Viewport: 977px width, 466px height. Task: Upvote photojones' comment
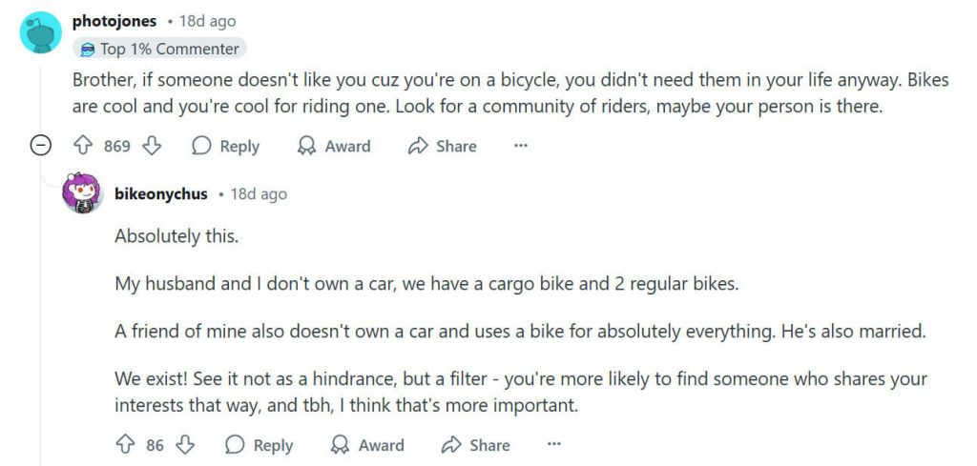tap(83, 146)
